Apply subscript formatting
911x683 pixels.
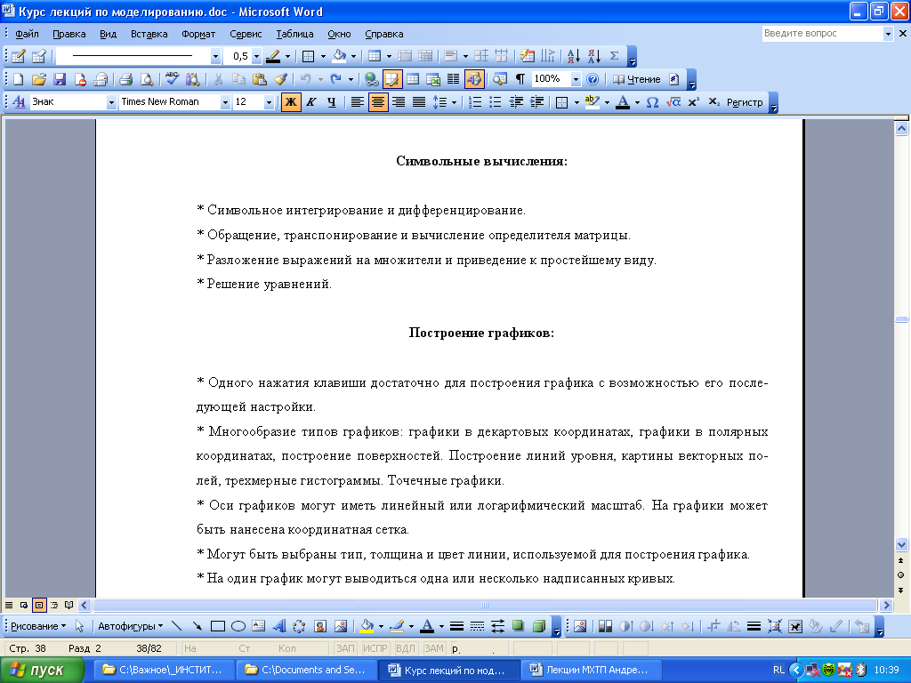(714, 102)
